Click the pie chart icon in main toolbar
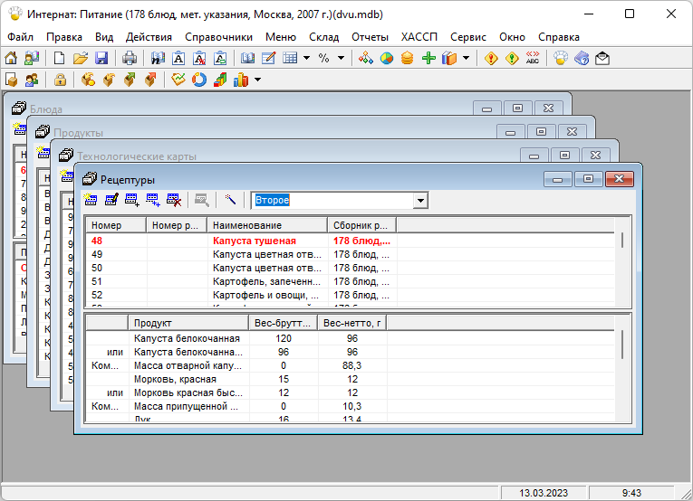This screenshot has width=693, height=501. [387, 58]
